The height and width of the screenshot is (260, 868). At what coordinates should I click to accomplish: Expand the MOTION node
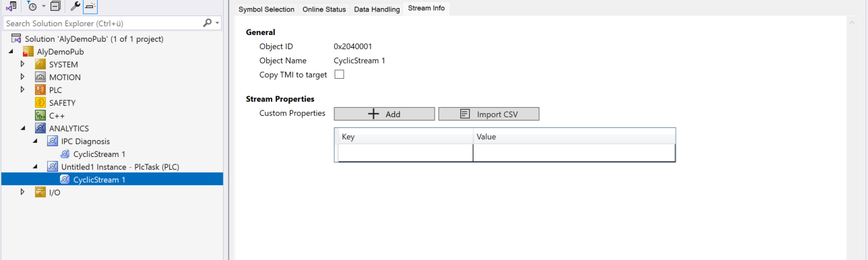[23, 77]
